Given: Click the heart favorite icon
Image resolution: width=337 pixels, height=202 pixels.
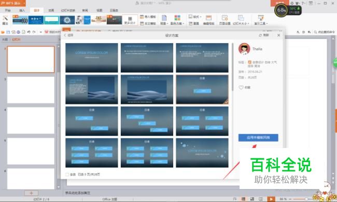Looking at the screenshot, I should click(x=241, y=87).
